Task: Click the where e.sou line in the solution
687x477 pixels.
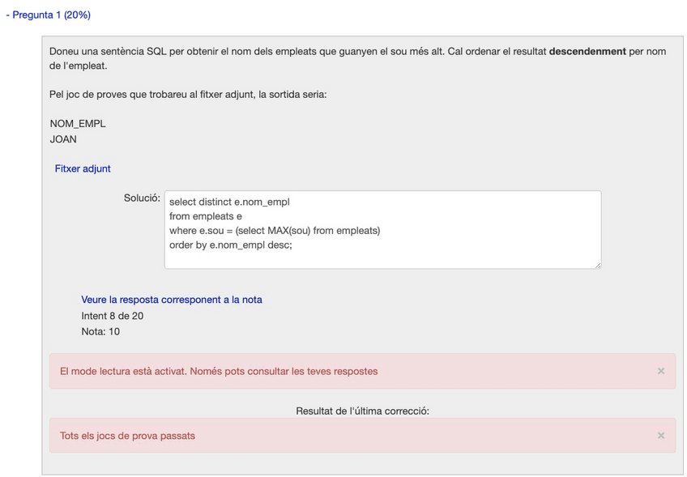Action: (x=274, y=231)
